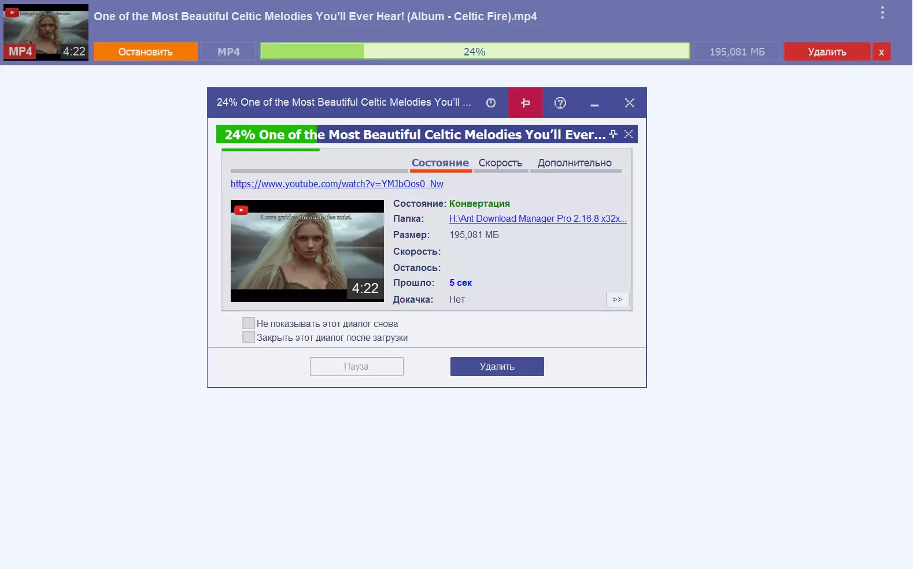Click the 24% progress bar in top row
This screenshot has width=913, height=569.
[x=475, y=51]
